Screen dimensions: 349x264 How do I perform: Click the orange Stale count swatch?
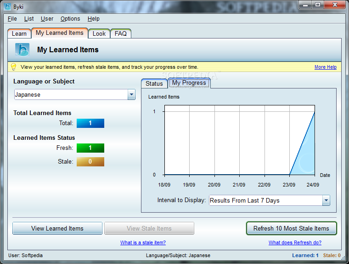pos(90,162)
